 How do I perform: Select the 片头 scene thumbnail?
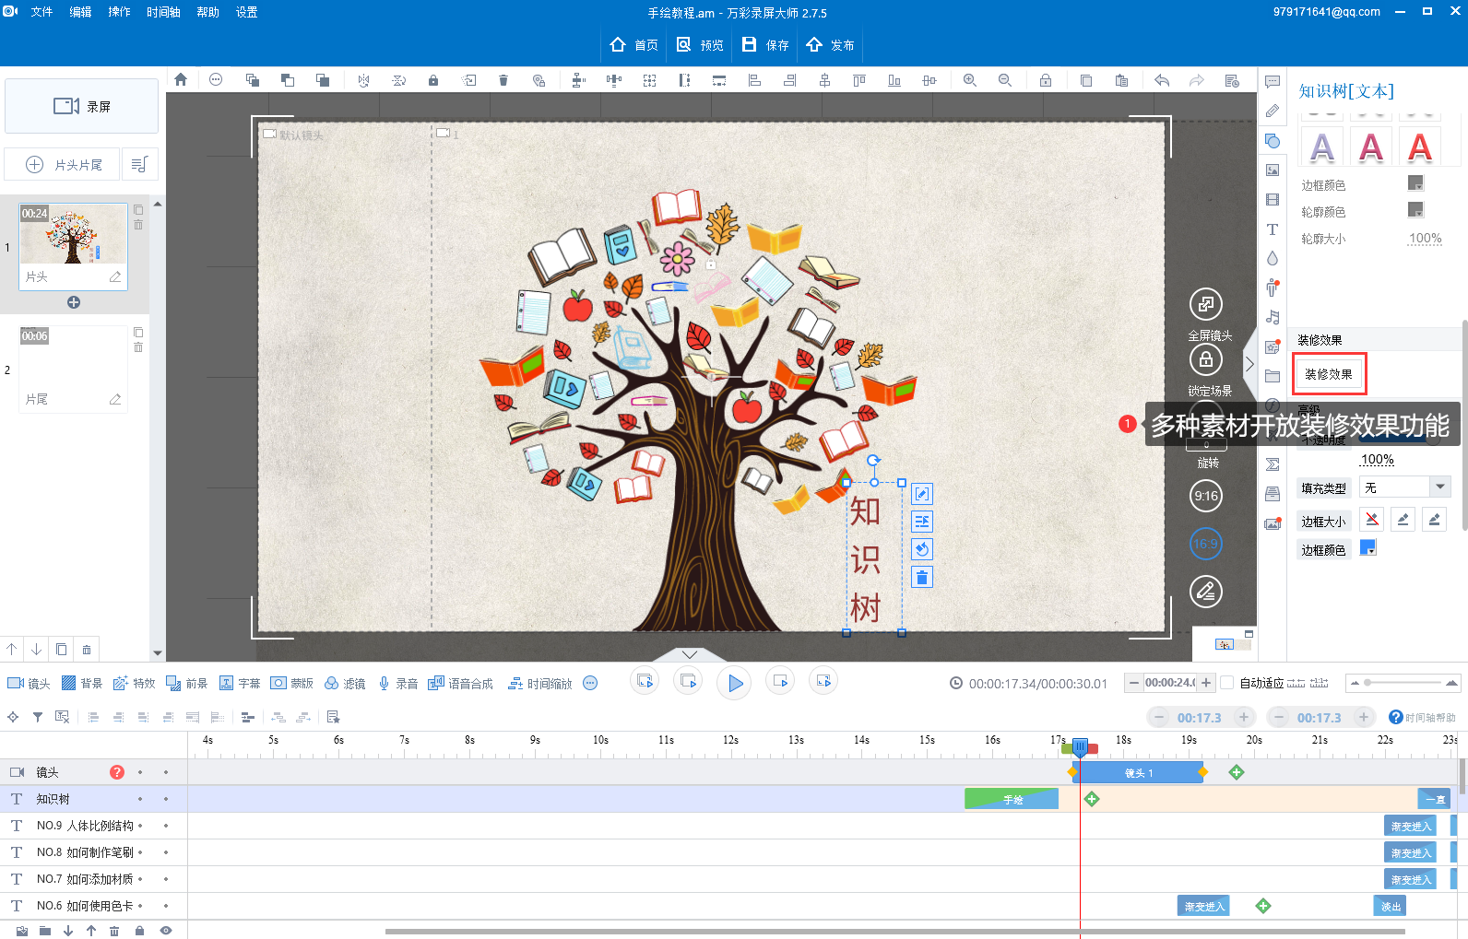[x=74, y=246]
